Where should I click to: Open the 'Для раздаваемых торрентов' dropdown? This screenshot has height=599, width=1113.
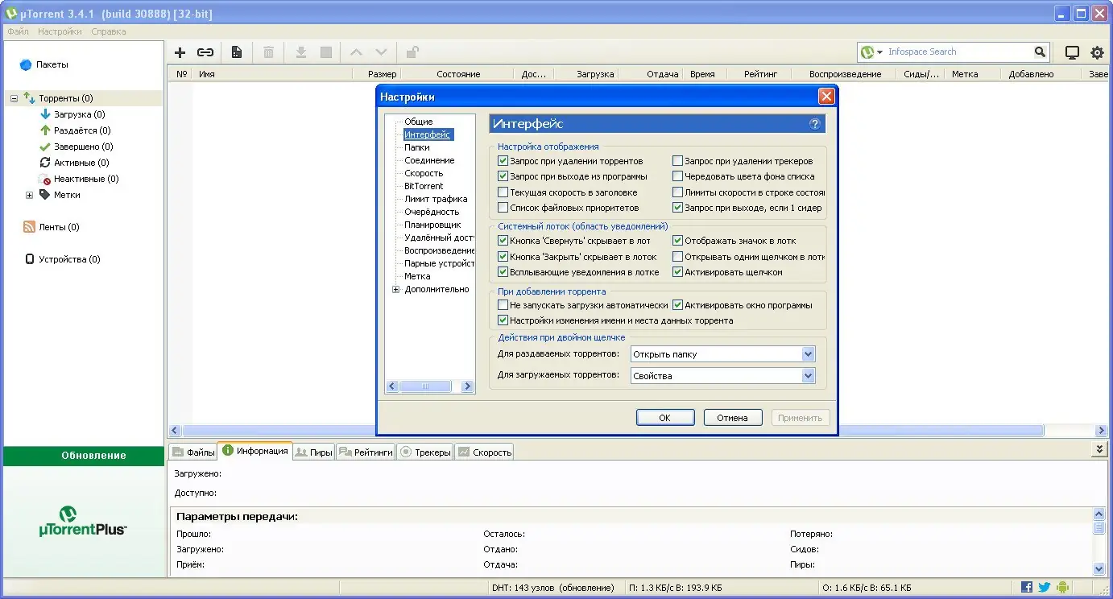[x=809, y=354]
